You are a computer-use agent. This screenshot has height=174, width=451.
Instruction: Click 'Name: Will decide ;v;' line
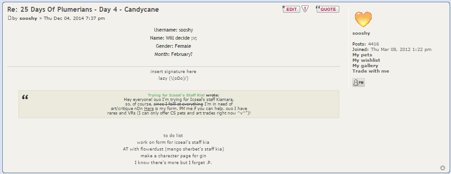(x=173, y=38)
